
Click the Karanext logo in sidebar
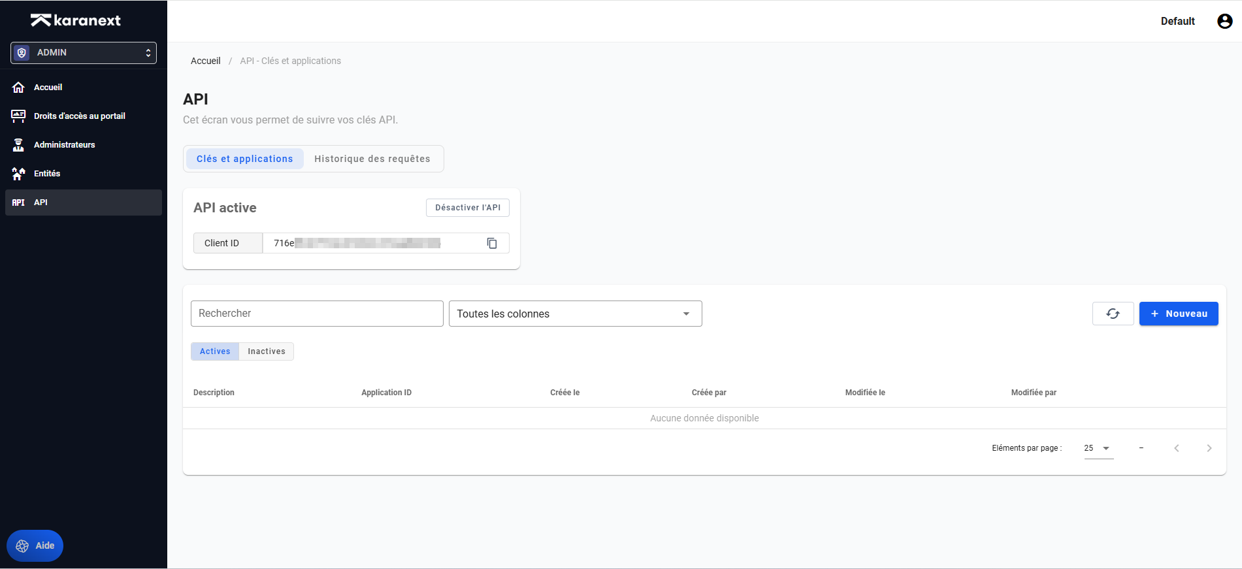coord(76,20)
